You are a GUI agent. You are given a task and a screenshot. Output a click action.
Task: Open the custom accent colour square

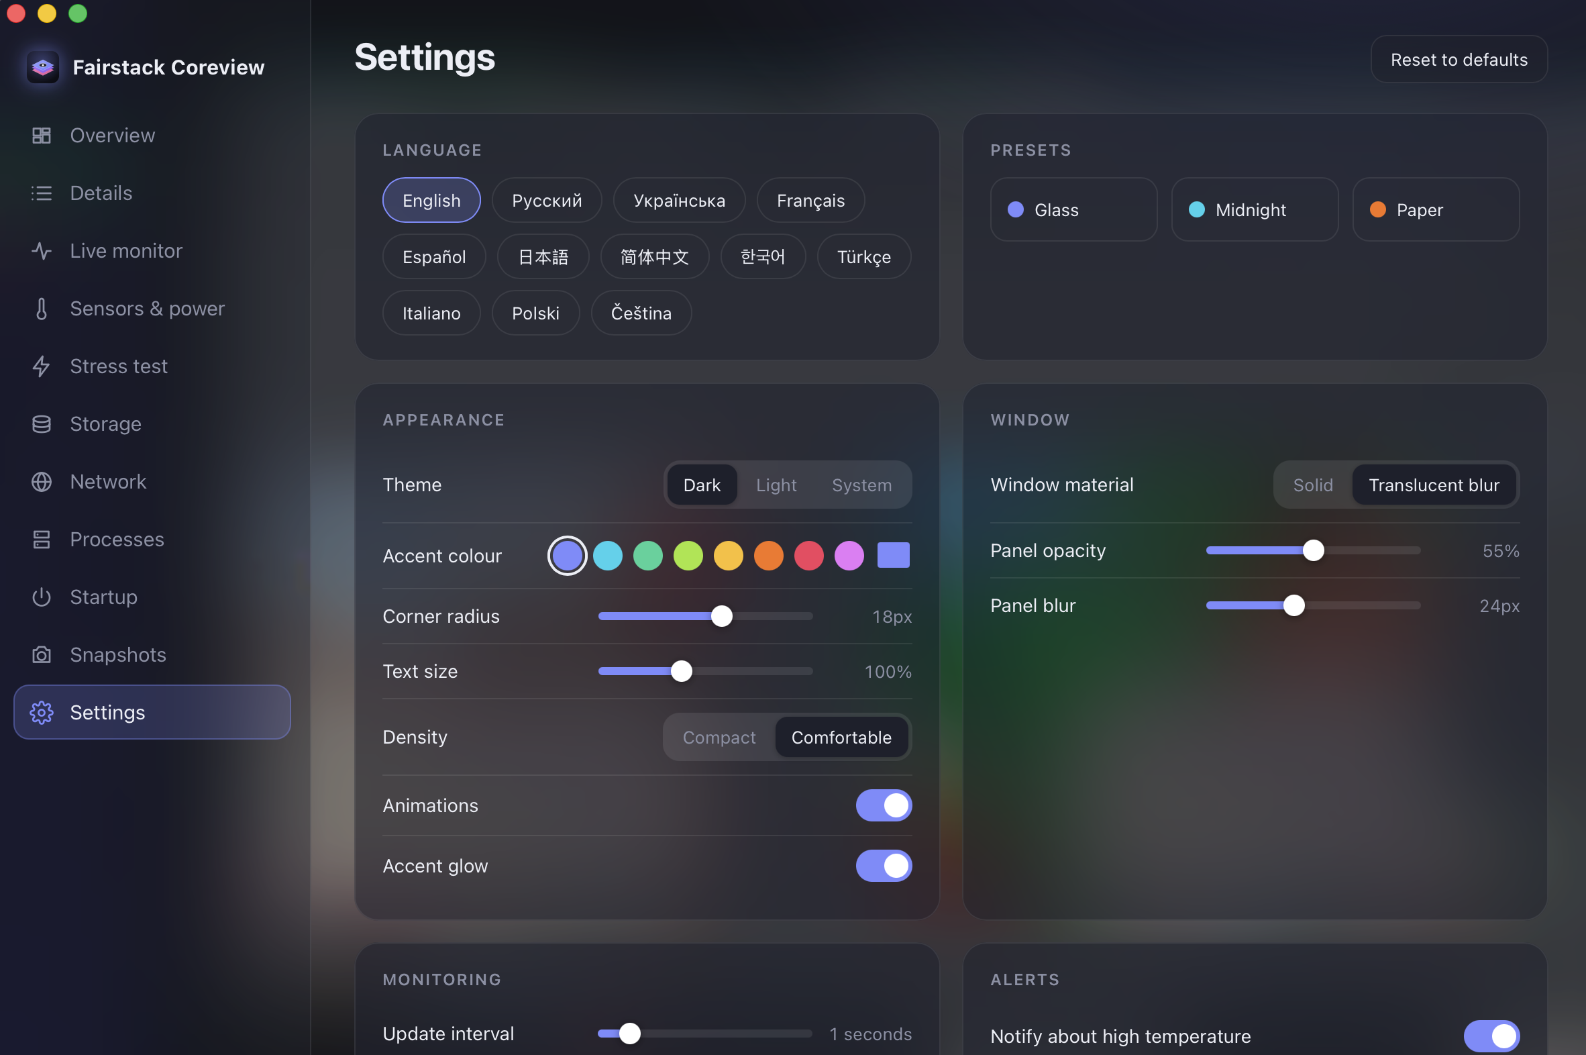(893, 556)
